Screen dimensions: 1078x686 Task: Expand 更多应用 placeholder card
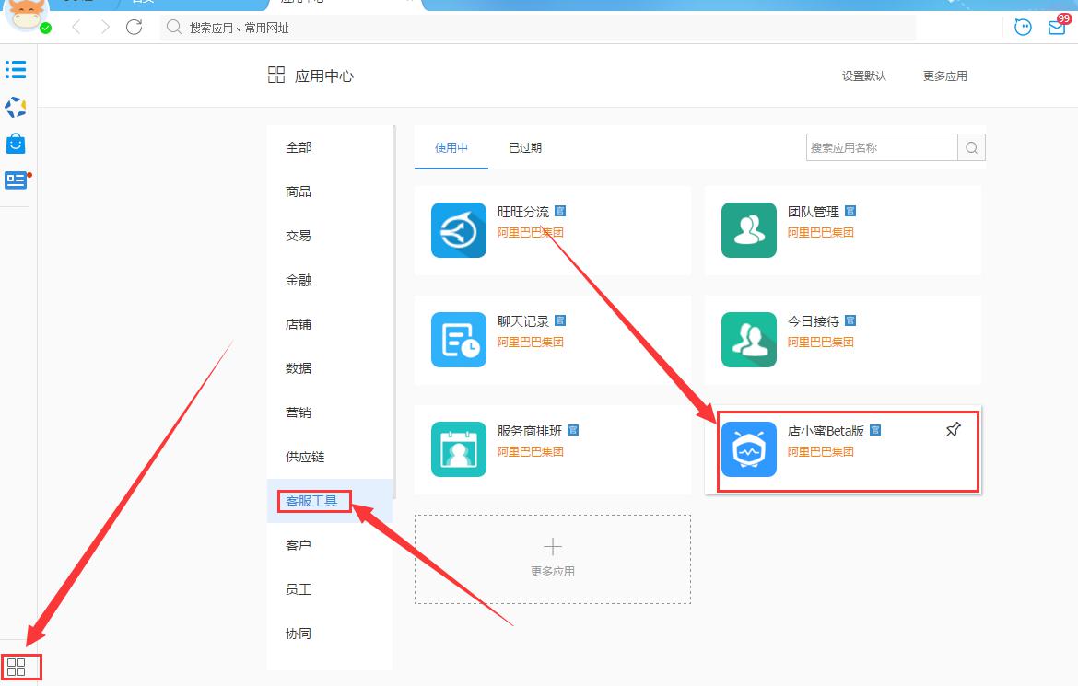pos(551,558)
